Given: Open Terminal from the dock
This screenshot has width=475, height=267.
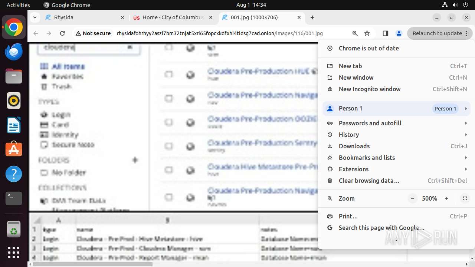Looking at the screenshot, I should pos(14,198).
